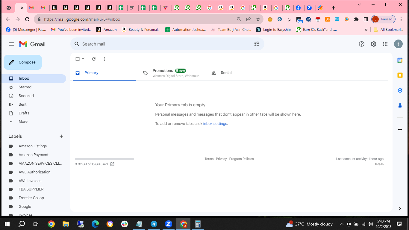Open the Google account avatar
This screenshot has height=230, width=409.
[x=398, y=44]
